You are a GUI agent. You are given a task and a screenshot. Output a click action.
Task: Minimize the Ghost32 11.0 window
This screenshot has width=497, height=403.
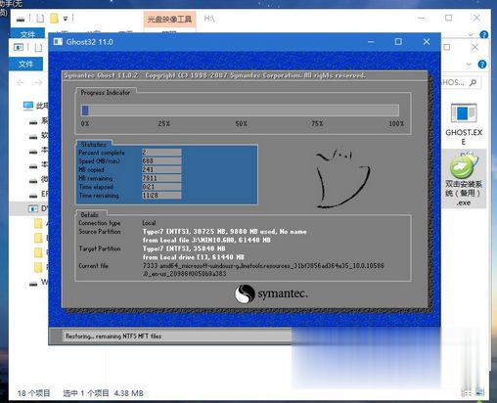[x=371, y=42]
